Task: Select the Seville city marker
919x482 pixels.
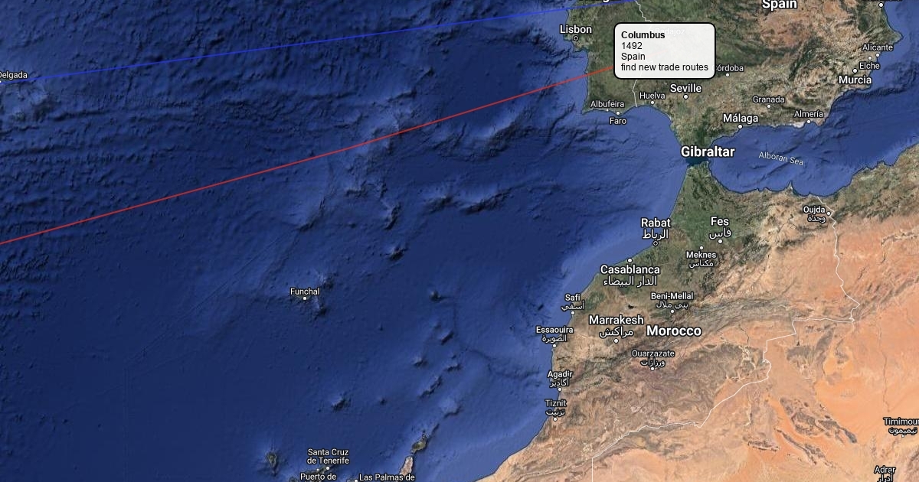Action: (687, 97)
